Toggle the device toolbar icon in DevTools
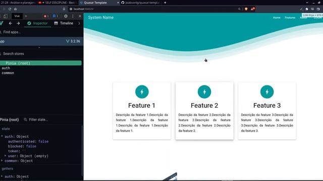The width and height of the screenshot is (323, 181). tap(6, 16)
